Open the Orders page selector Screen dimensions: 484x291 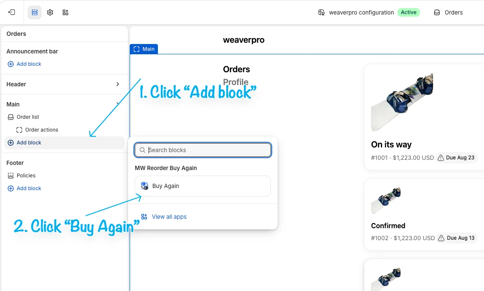pos(448,12)
